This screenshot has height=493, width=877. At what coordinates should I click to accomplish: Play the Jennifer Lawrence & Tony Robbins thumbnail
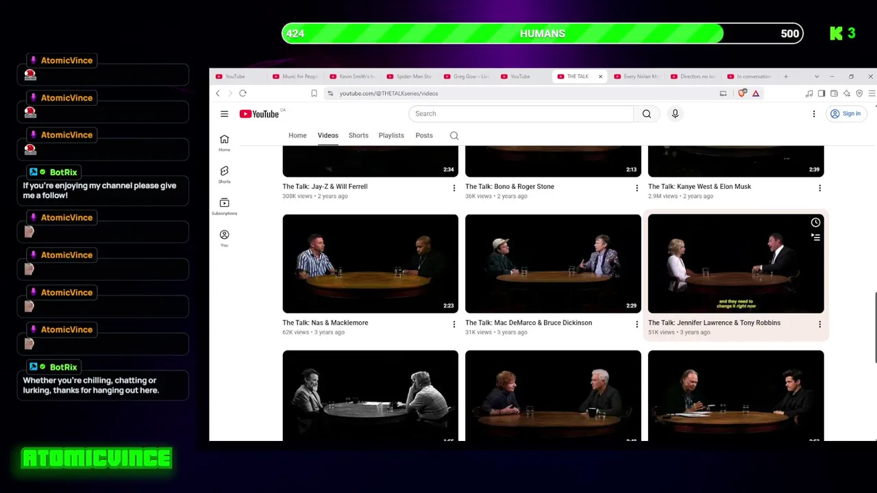click(736, 264)
